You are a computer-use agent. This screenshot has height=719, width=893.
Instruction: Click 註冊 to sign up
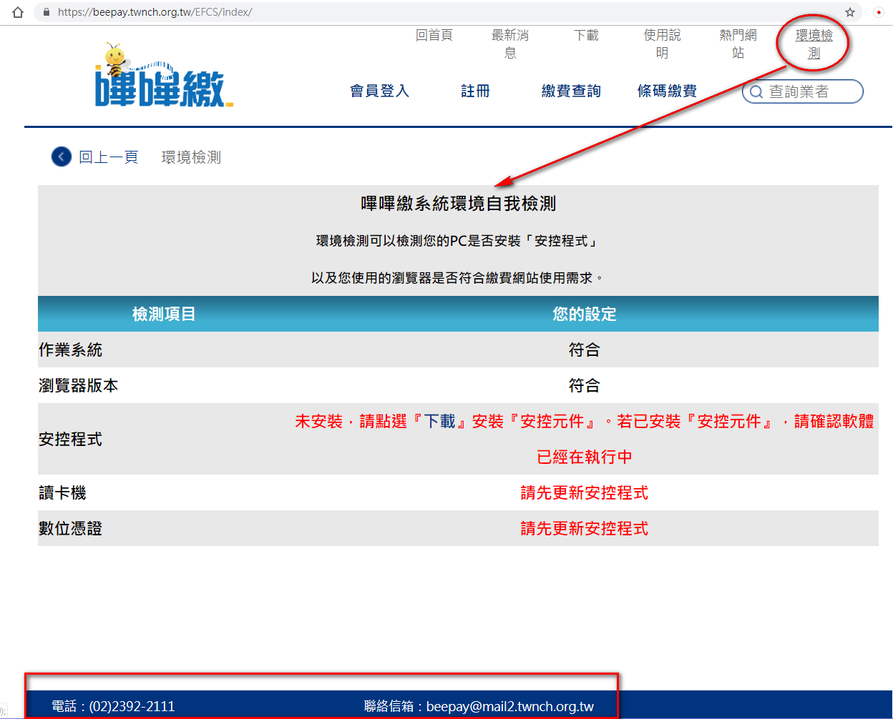(475, 91)
